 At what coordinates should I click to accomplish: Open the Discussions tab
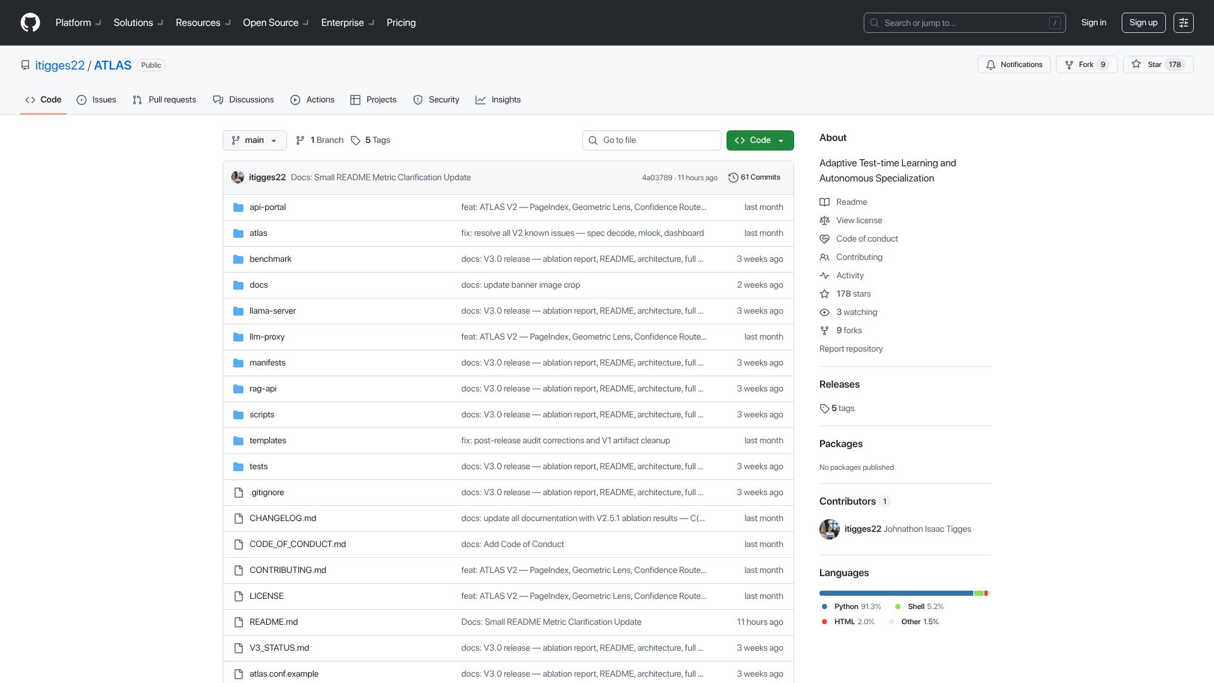(243, 100)
